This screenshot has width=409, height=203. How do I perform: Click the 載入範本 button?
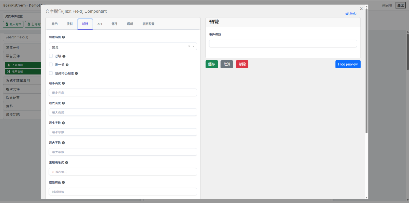(13, 24)
